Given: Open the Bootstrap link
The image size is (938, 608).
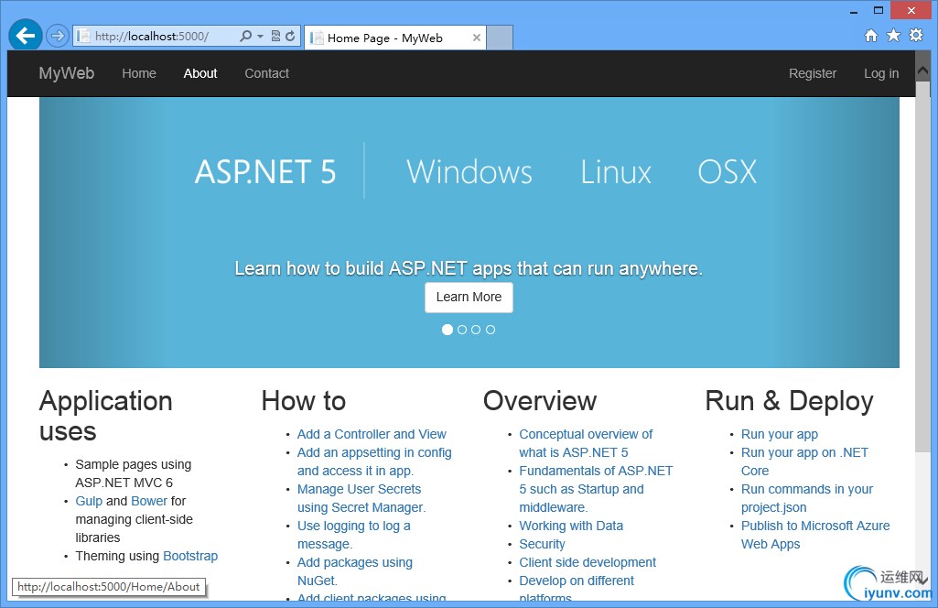Looking at the screenshot, I should point(190,556).
